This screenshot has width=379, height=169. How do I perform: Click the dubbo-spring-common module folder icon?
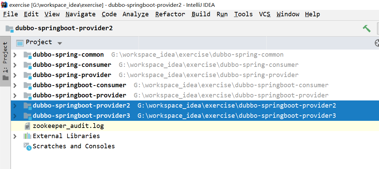[x=28, y=55]
